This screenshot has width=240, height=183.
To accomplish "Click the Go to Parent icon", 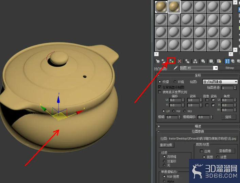I will coord(233,61).
